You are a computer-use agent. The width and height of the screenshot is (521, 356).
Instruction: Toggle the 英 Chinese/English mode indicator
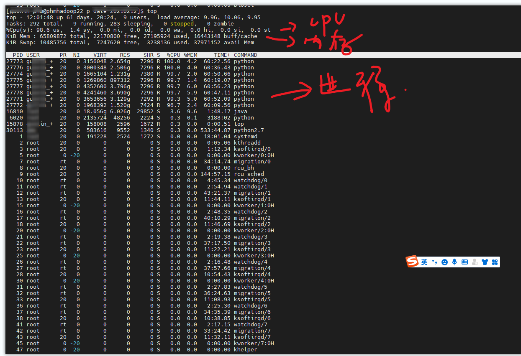[x=424, y=262]
